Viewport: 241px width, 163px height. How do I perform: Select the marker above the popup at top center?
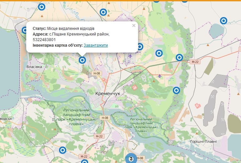[x=103, y=12]
